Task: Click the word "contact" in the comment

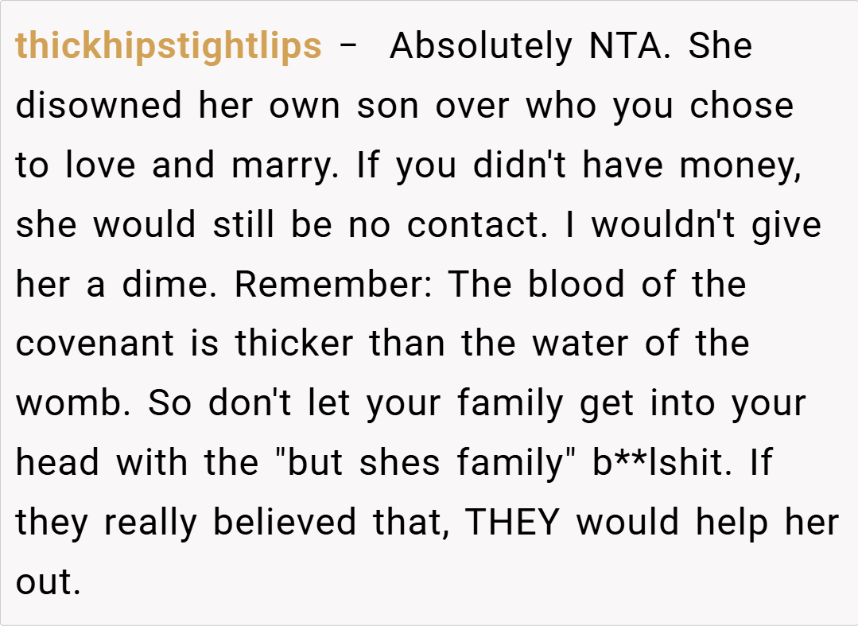Action: pos(476,226)
